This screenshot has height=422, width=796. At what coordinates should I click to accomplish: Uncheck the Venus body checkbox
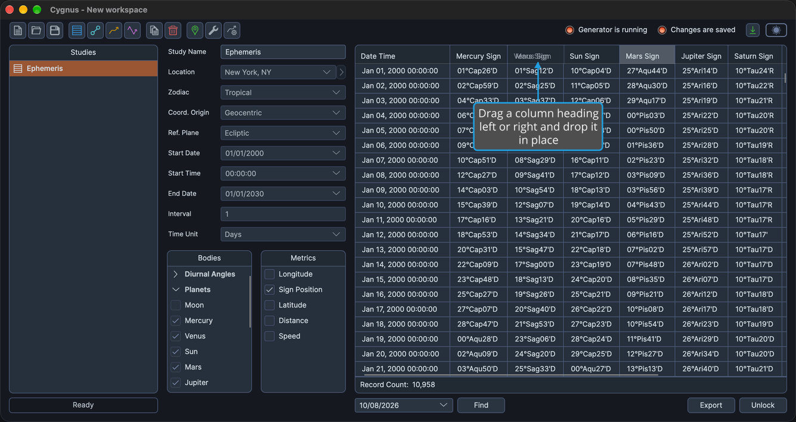[176, 336]
